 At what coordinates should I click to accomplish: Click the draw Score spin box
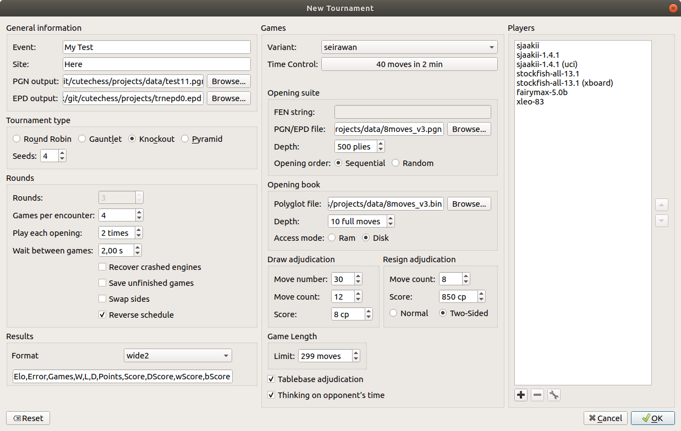[x=352, y=314]
